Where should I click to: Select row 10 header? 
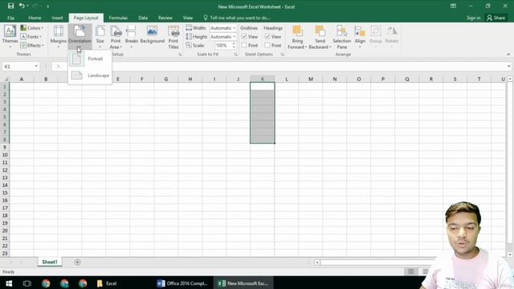point(5,155)
